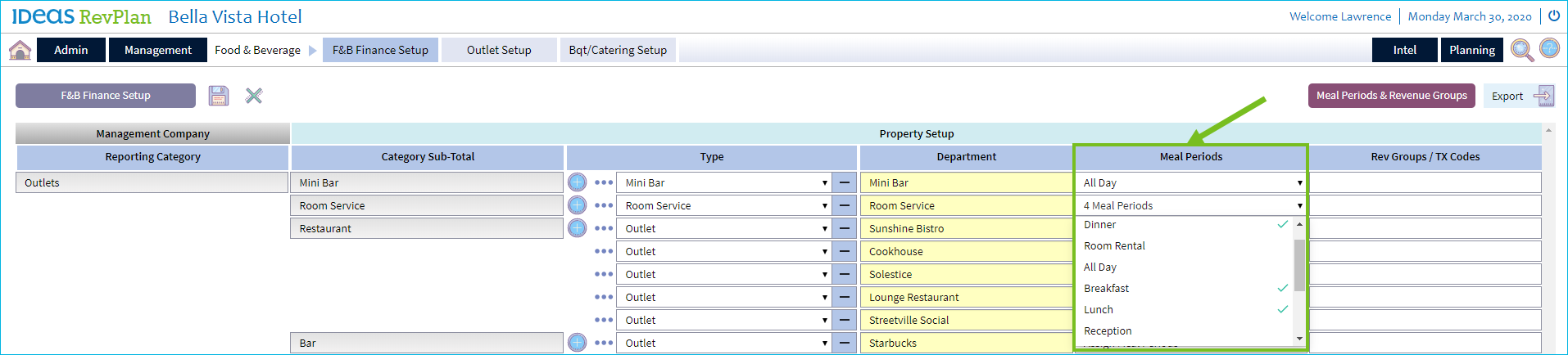Open the Bqt/Catering Setup tab

coord(618,50)
